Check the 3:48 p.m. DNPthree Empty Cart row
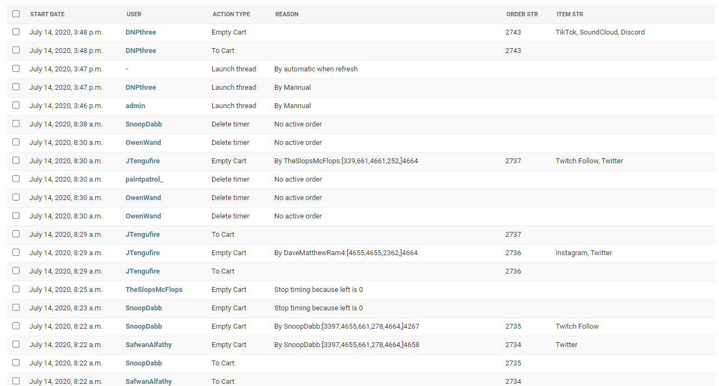 pos(16,32)
